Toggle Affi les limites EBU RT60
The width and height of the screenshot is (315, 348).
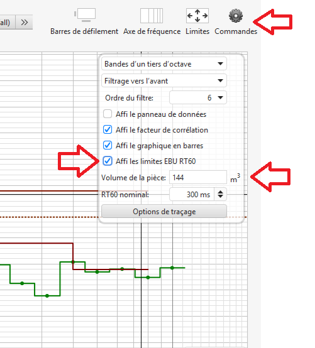(108, 161)
